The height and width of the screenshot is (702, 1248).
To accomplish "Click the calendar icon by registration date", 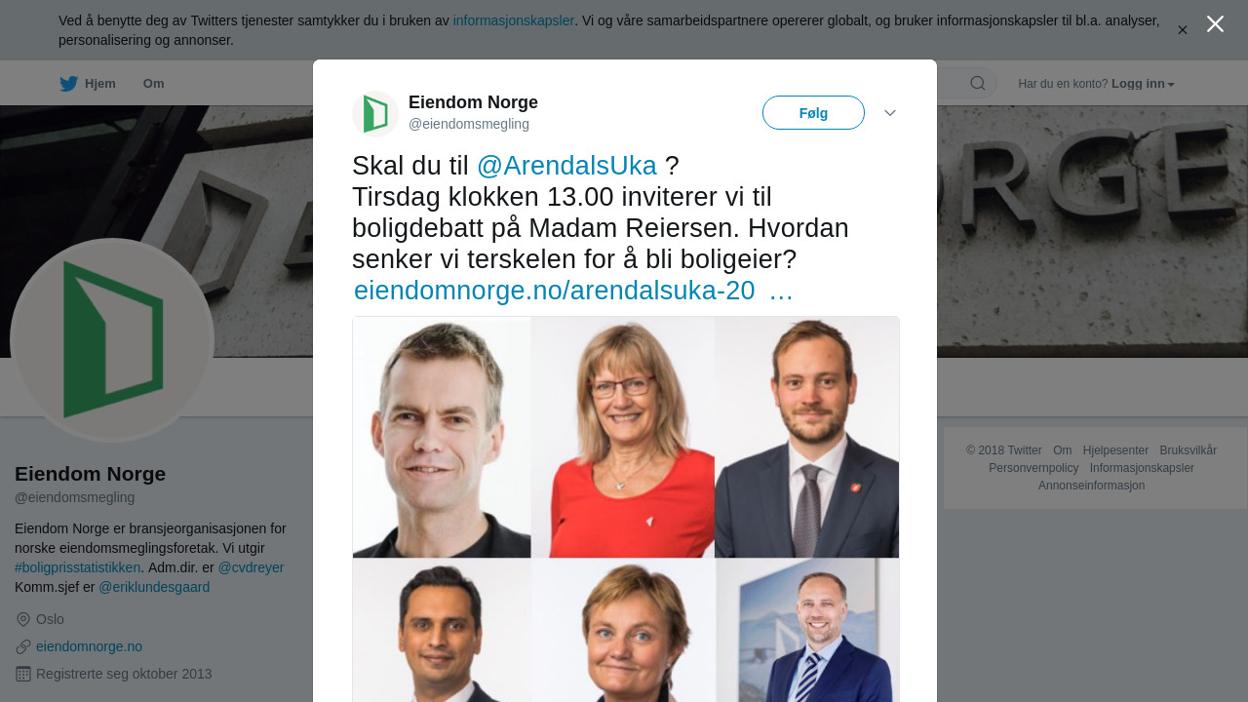I will tap(23, 674).
